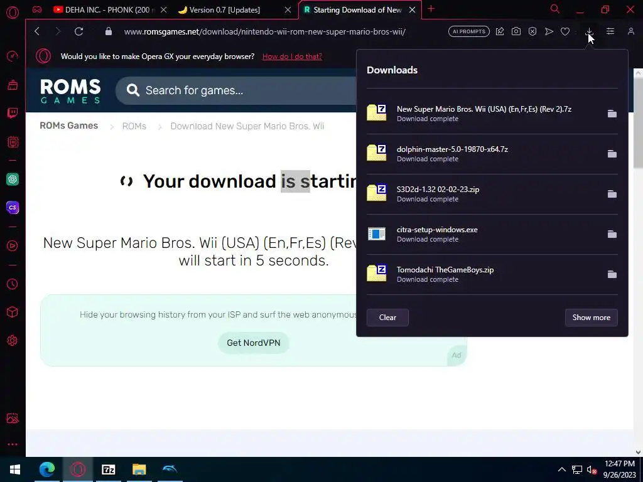Open ad blocker shield icon
This screenshot has width=643, height=482.
click(532, 31)
